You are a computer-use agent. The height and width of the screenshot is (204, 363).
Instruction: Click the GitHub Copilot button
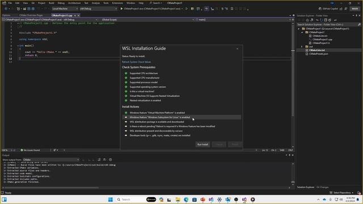click(x=328, y=9)
